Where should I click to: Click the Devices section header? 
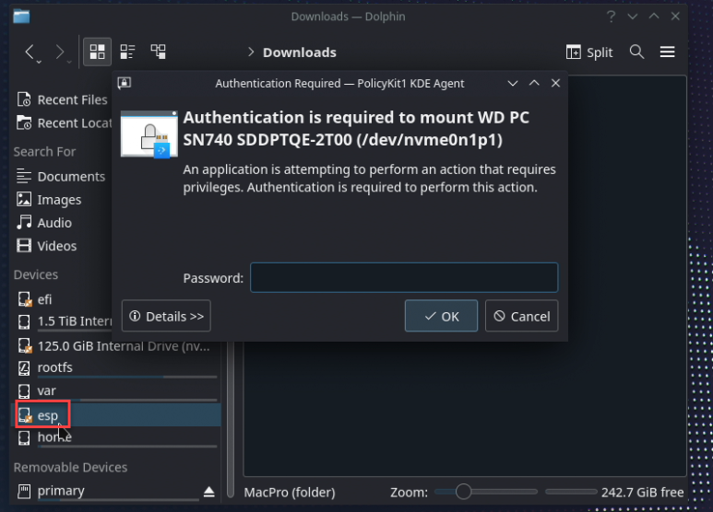click(35, 274)
